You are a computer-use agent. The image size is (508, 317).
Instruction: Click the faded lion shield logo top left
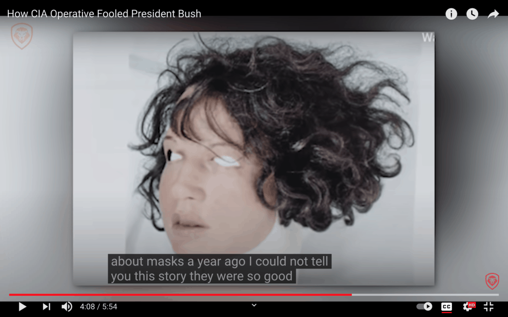click(x=22, y=36)
